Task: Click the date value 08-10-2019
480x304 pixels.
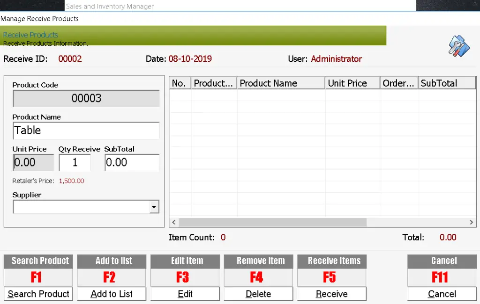Action: tap(190, 58)
